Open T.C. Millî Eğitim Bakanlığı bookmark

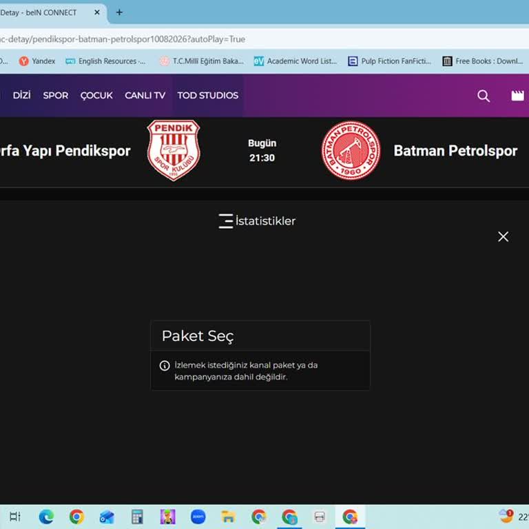click(x=201, y=61)
